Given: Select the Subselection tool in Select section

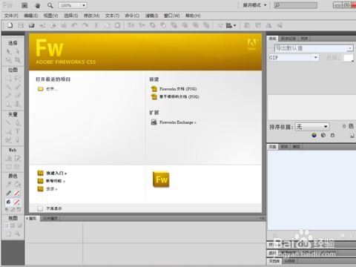Looking at the screenshot, I should click(17, 51).
